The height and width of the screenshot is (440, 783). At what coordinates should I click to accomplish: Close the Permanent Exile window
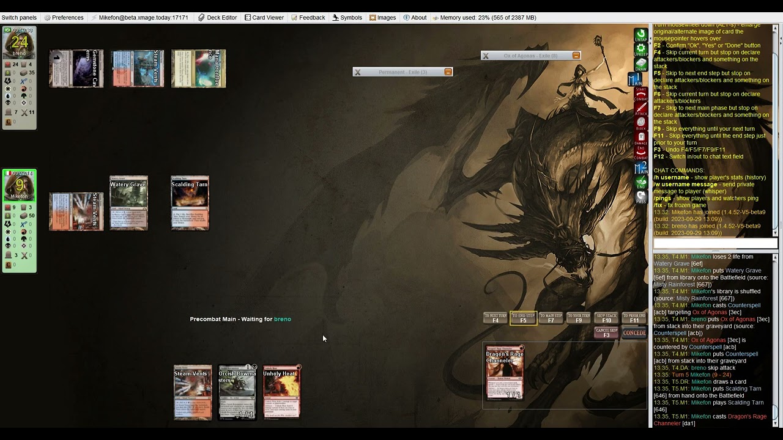pyautogui.click(x=358, y=72)
